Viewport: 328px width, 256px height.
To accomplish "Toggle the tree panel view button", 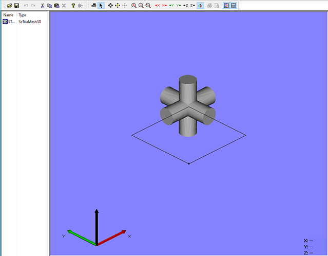I will (x=226, y=5).
